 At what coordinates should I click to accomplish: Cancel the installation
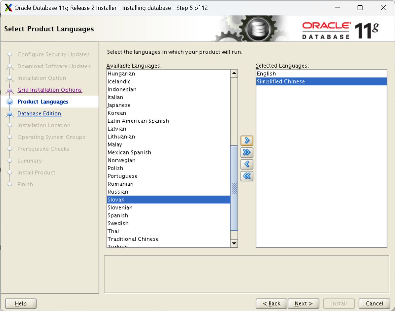374,304
